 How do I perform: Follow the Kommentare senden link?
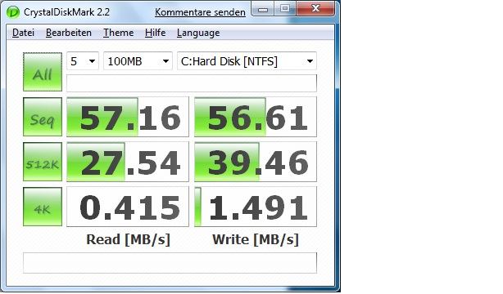[x=200, y=12]
